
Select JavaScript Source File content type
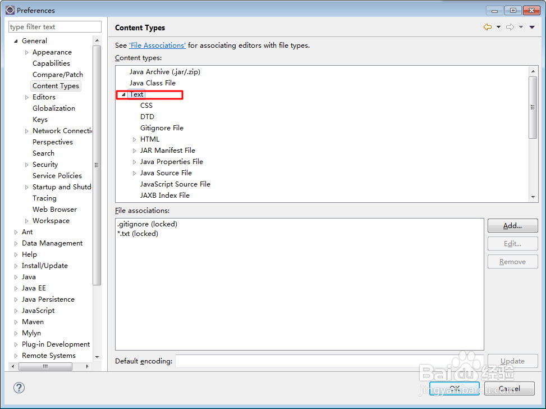click(x=175, y=184)
